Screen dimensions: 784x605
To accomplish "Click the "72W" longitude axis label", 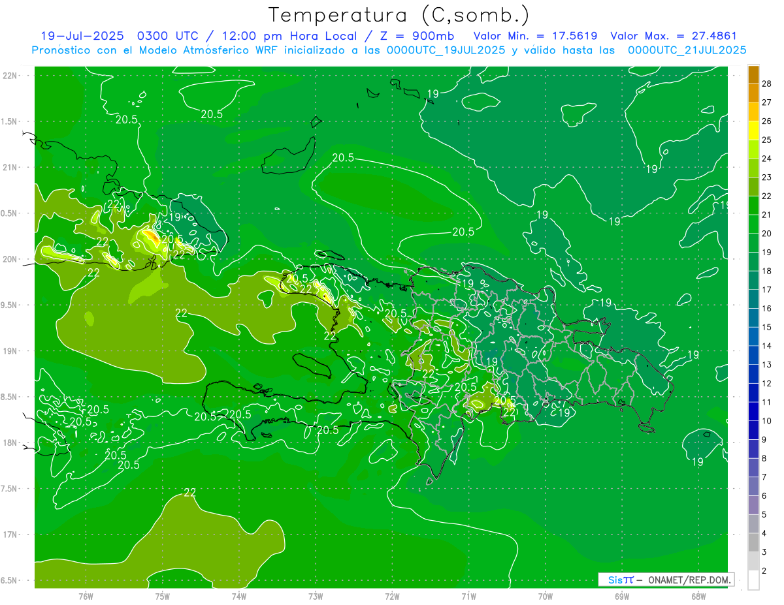I will (x=392, y=596).
